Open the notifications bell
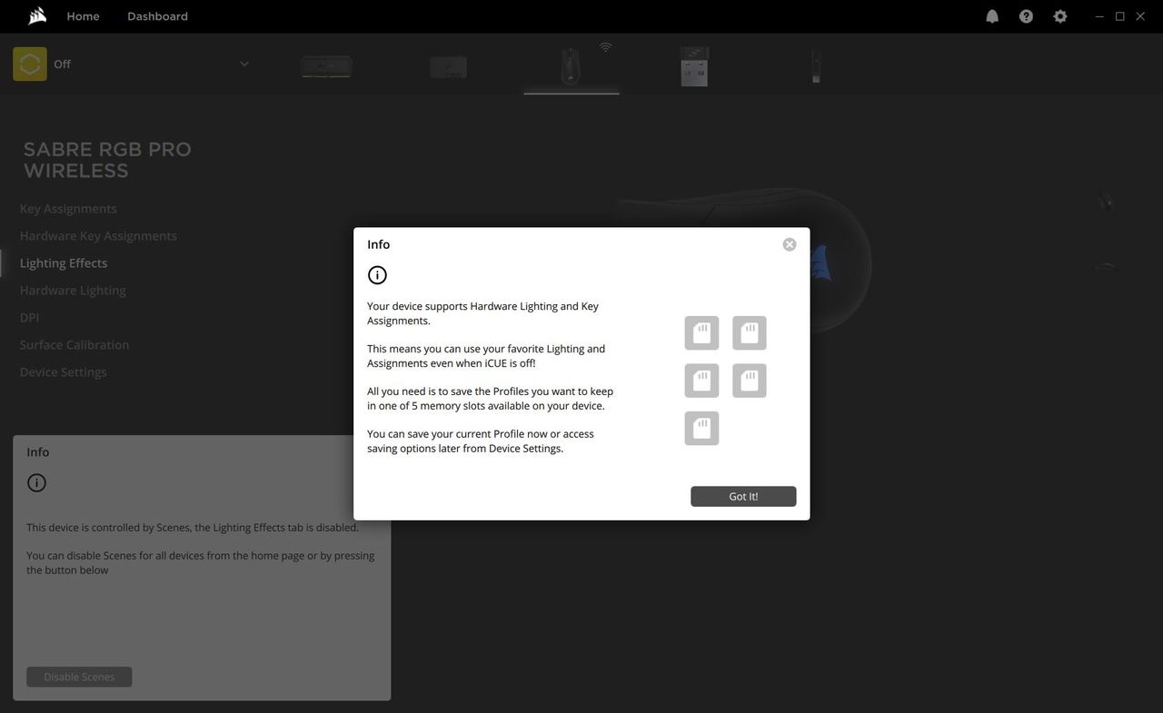The width and height of the screenshot is (1163, 713). point(992,16)
